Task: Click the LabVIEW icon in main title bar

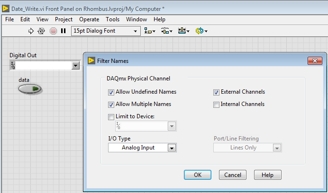Action: coord(6,9)
